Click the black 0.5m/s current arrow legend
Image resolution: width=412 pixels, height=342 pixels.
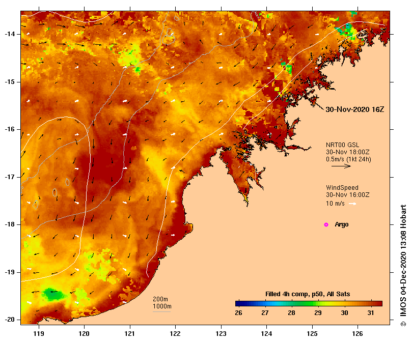[x=341, y=166]
